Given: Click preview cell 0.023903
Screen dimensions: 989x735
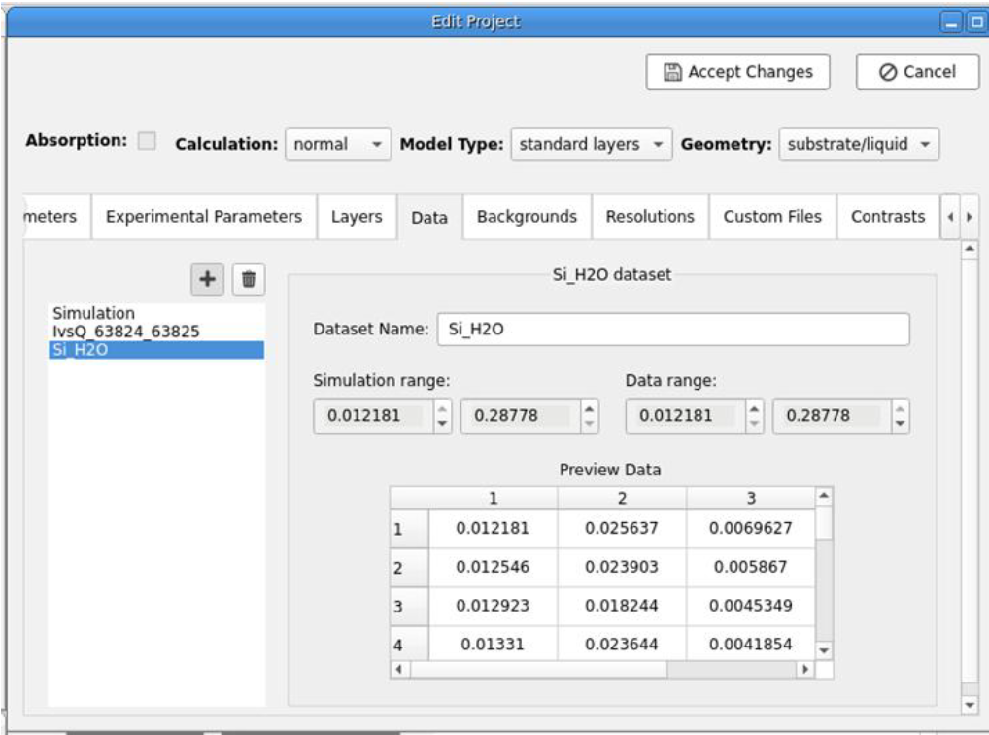Looking at the screenshot, I should click(x=622, y=567).
